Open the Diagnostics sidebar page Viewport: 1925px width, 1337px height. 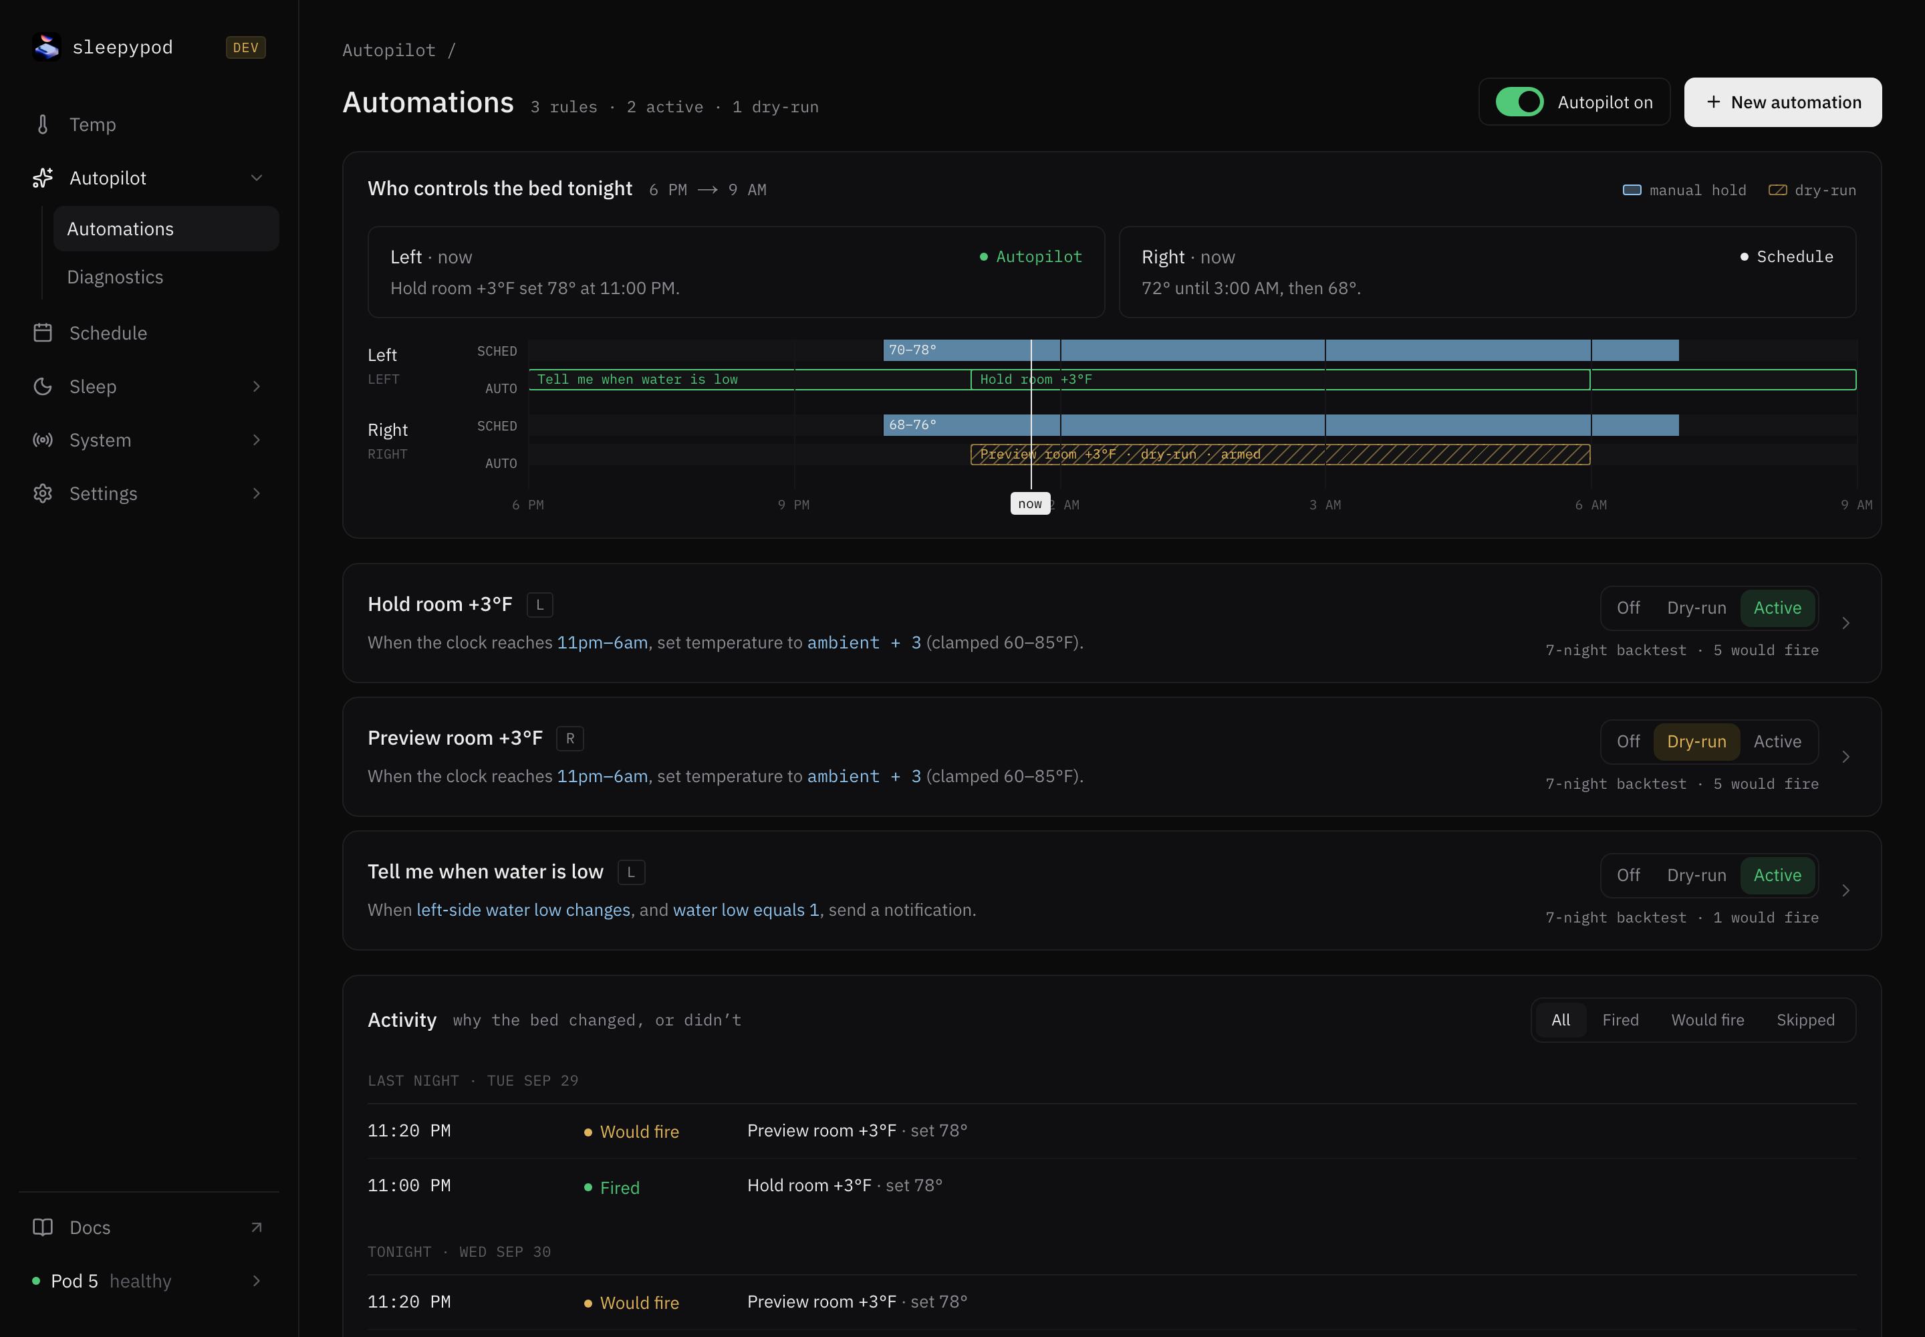point(166,277)
